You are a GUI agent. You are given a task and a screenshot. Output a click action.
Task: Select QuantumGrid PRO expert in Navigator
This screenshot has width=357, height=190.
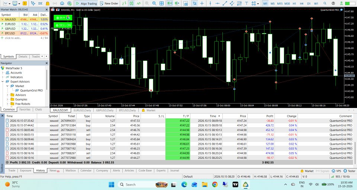pos(31,91)
